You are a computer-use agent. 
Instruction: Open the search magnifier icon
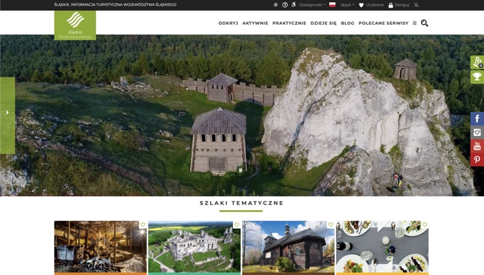425,23
